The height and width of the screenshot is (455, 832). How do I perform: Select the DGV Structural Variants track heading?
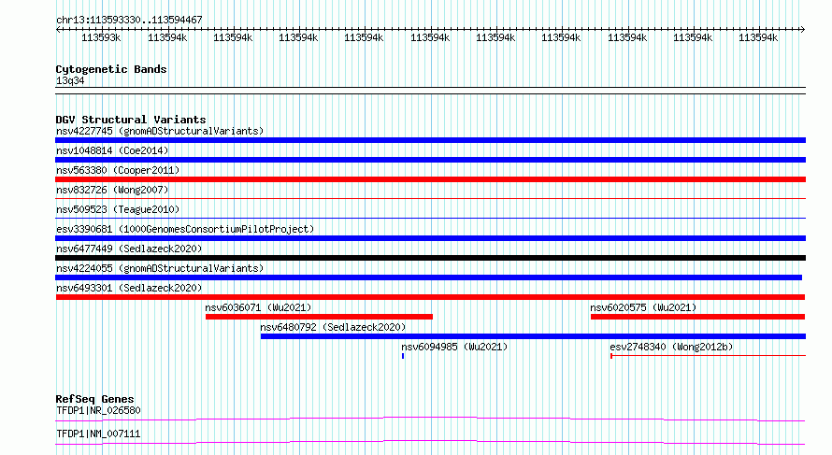pos(131,120)
